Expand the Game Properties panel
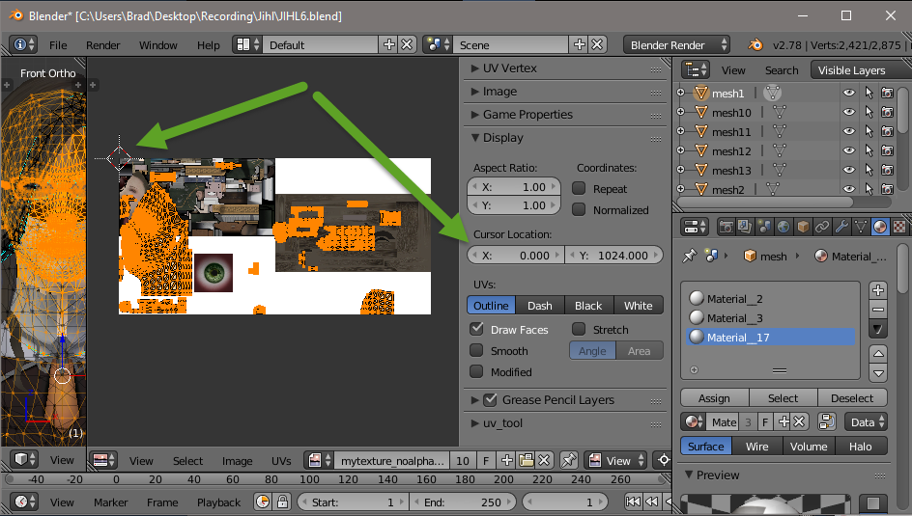This screenshot has width=912, height=516. click(474, 115)
